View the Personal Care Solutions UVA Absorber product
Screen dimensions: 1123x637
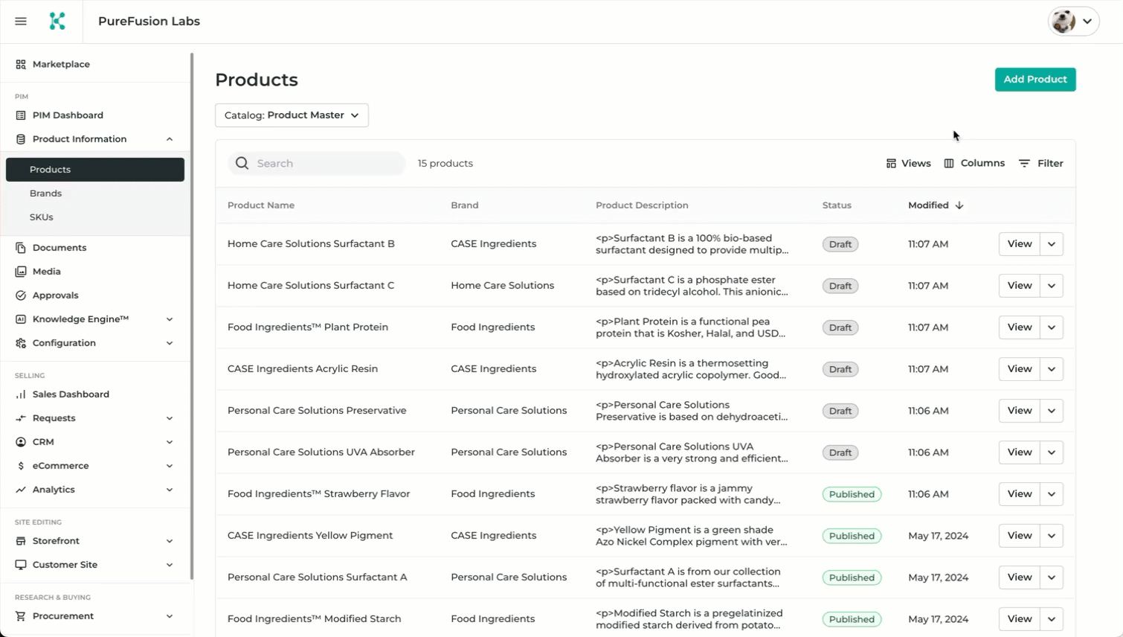1019,452
